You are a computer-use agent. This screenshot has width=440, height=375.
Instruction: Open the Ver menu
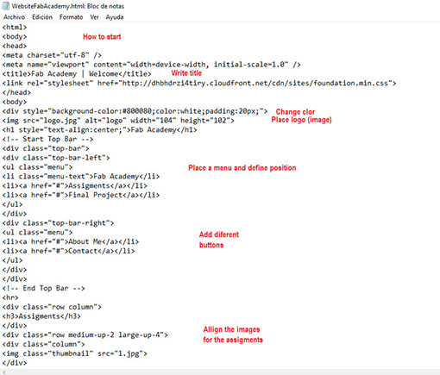94,17
